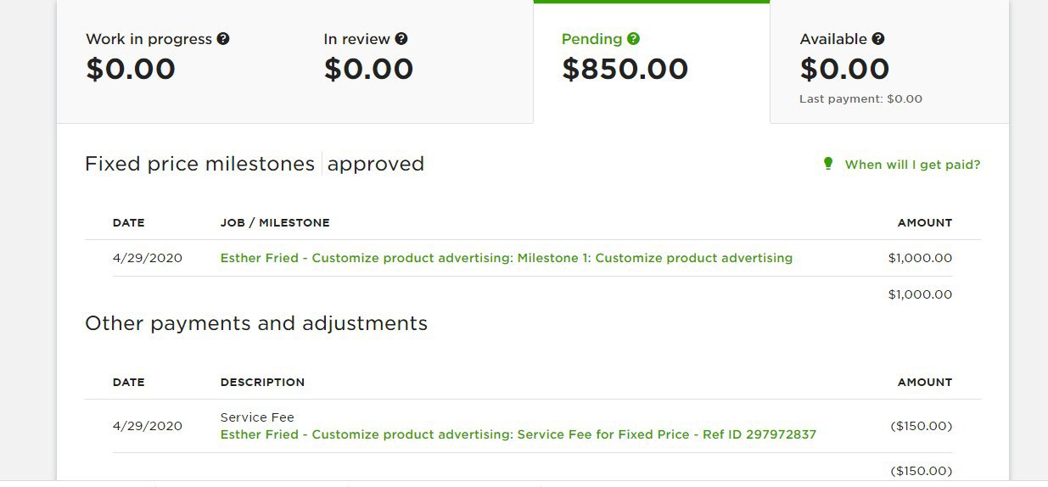1048x487 pixels.
Task: Click the help icon next to In review
Action: click(401, 39)
